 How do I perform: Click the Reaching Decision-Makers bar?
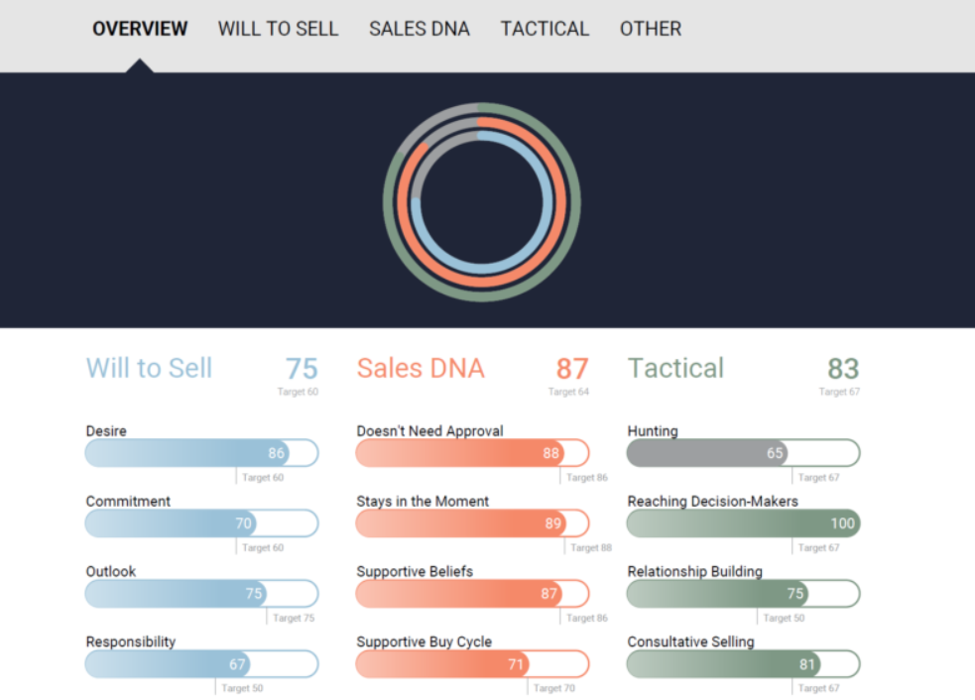(x=743, y=524)
